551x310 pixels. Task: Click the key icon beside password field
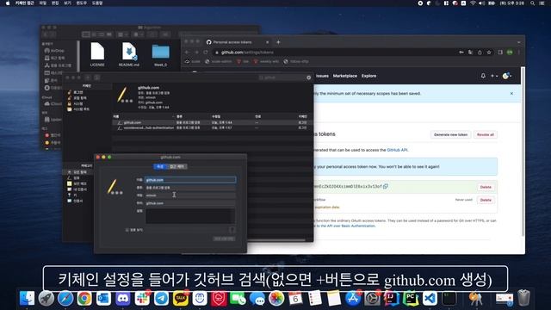[232, 230]
